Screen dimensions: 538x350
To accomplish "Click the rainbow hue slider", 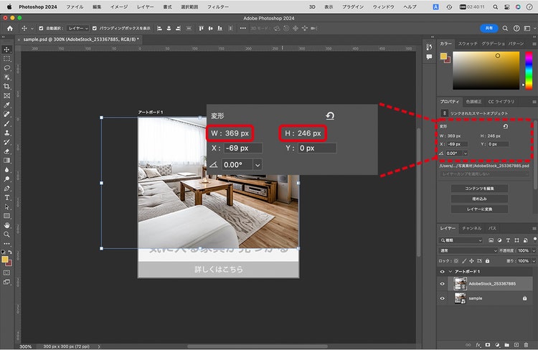I will pos(529,71).
